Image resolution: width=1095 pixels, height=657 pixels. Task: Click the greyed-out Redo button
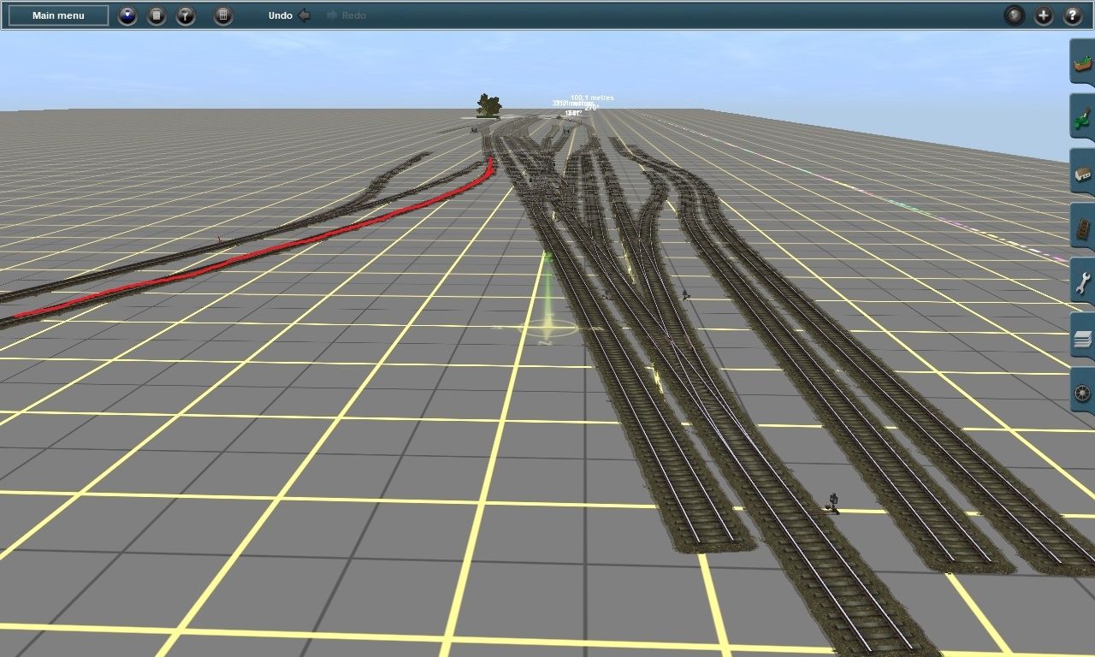click(x=346, y=15)
